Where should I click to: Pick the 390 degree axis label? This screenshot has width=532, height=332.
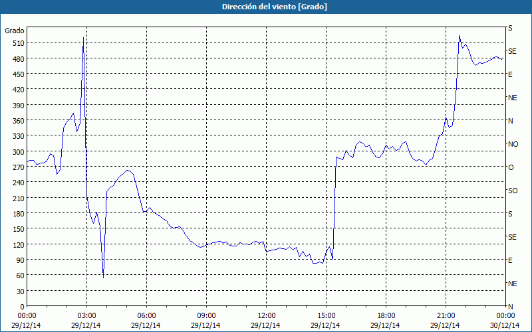coord(19,106)
